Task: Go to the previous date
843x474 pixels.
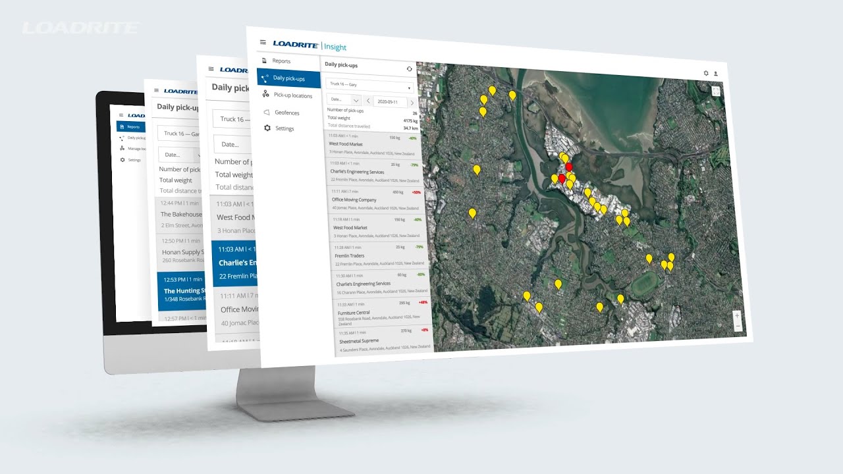Action: 367,101
